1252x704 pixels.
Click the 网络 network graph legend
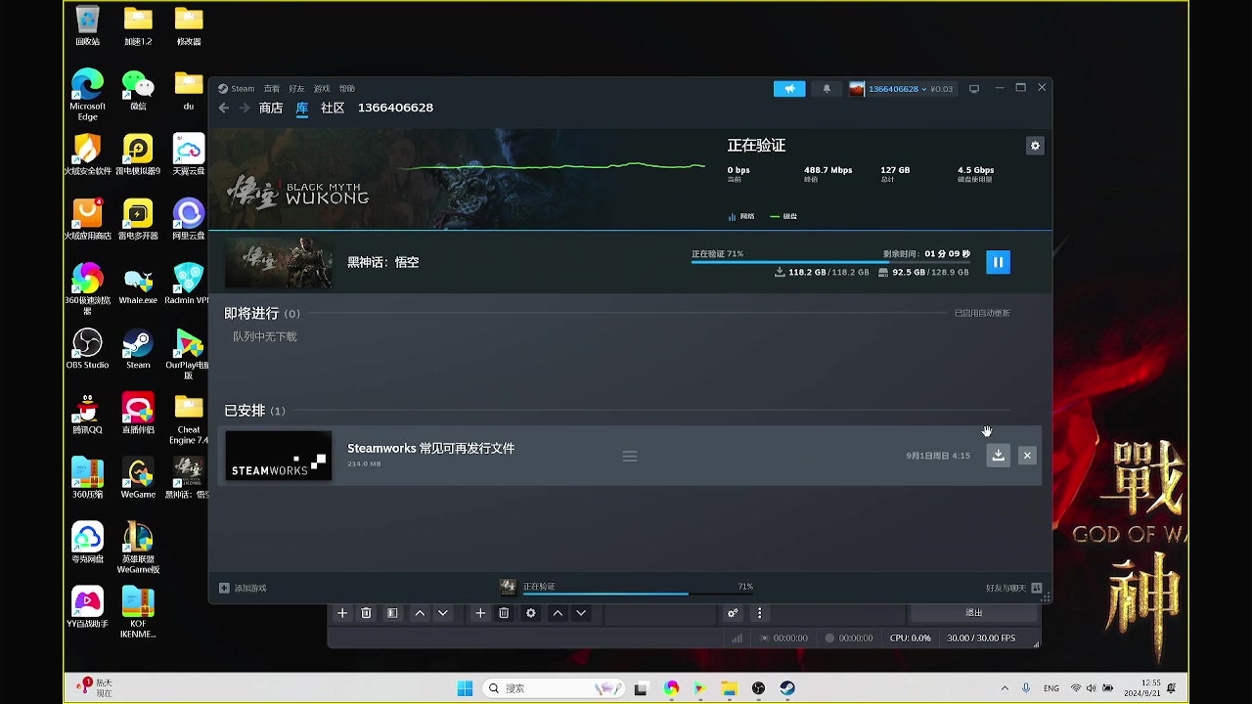tap(741, 216)
